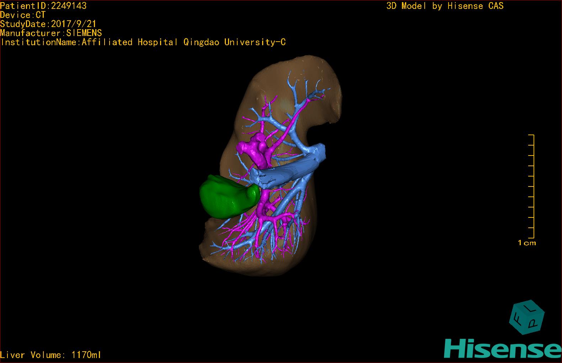Click the "PatientID:2249143" text
This screenshot has height=363, width=562.
click(43, 6)
